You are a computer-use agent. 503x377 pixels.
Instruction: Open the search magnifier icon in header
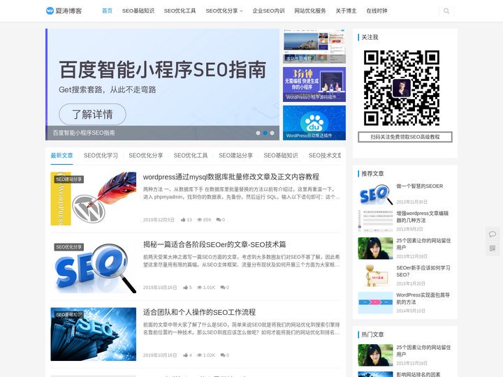pos(446,11)
